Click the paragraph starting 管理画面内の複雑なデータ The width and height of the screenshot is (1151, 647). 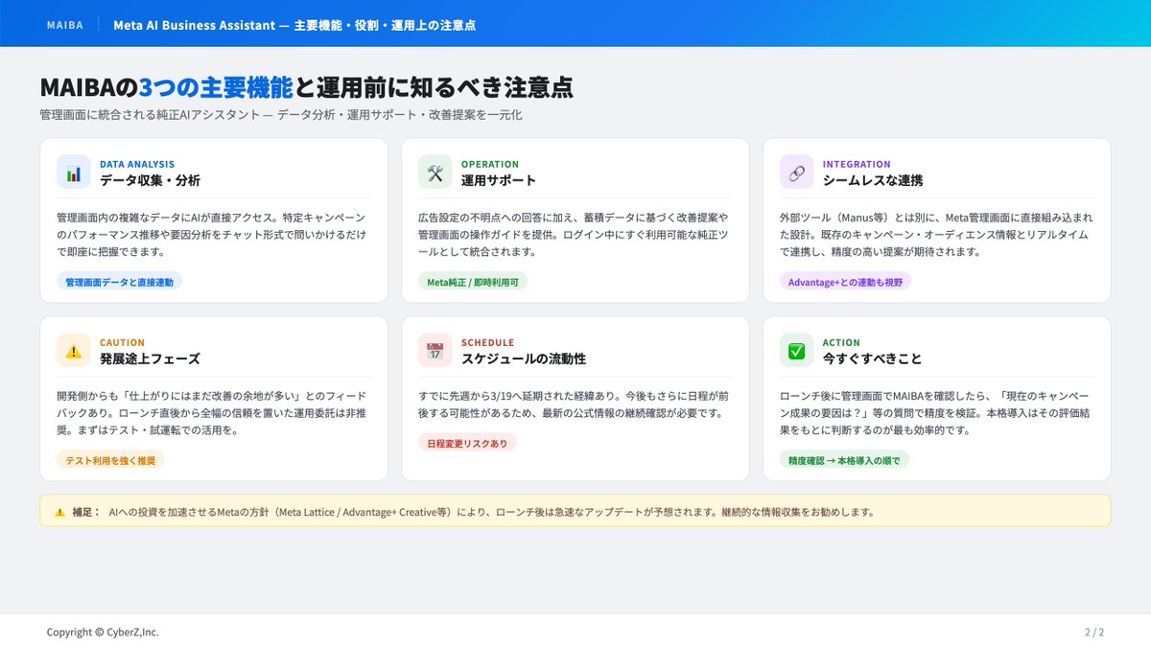[211, 235]
